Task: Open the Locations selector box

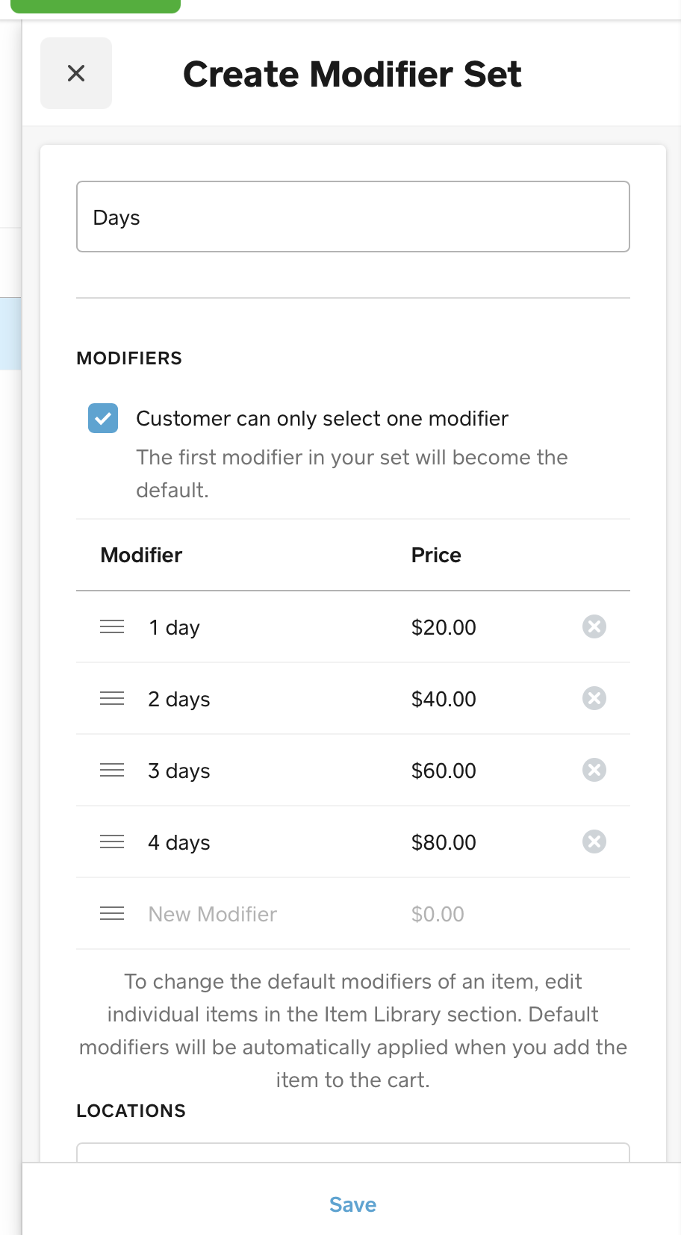Action: click(x=352, y=1152)
